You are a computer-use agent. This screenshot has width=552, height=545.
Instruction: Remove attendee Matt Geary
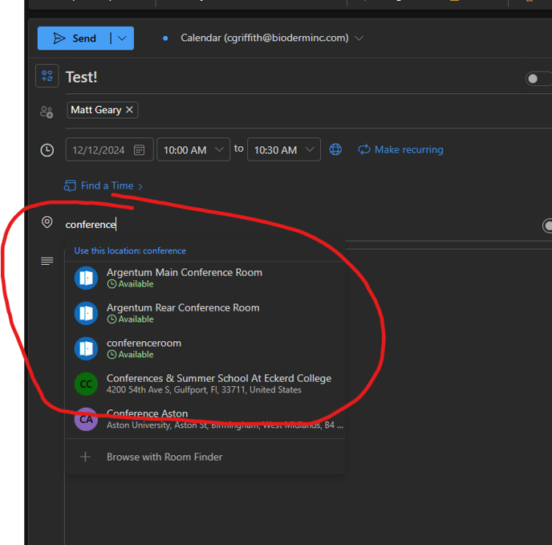(129, 110)
